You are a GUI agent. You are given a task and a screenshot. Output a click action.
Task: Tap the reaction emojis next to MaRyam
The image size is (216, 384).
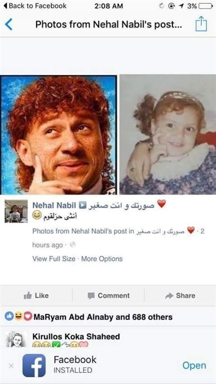click(x=18, y=317)
